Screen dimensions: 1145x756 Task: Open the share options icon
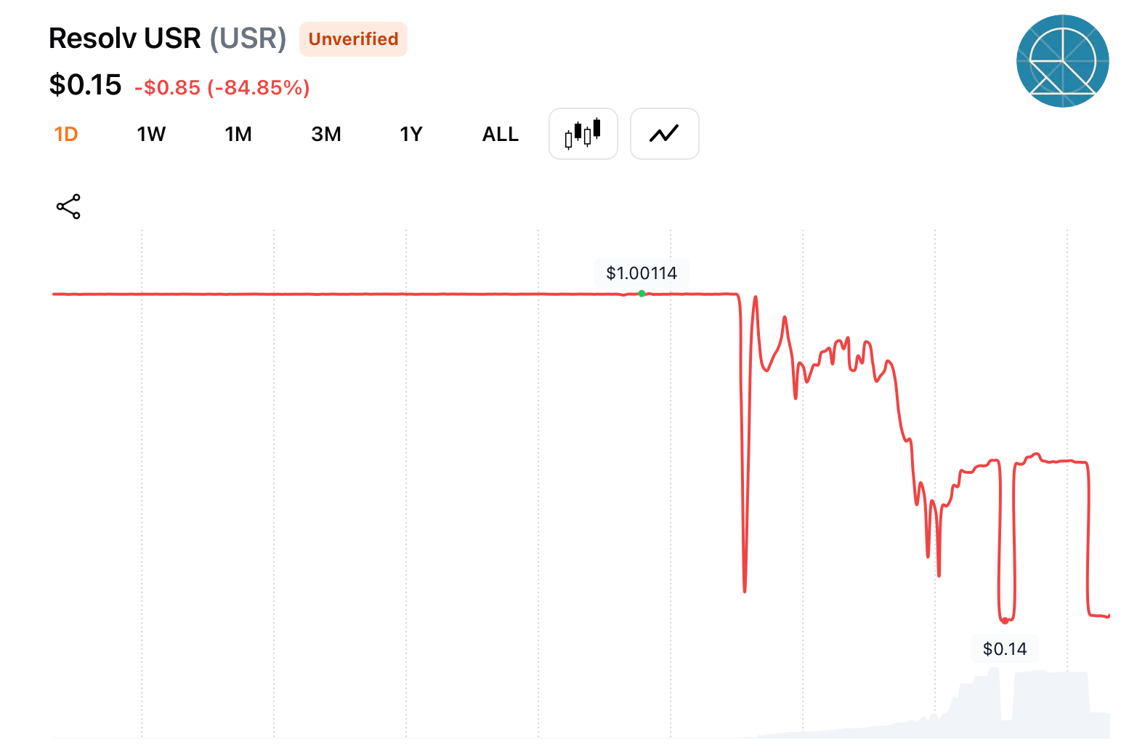[67, 206]
